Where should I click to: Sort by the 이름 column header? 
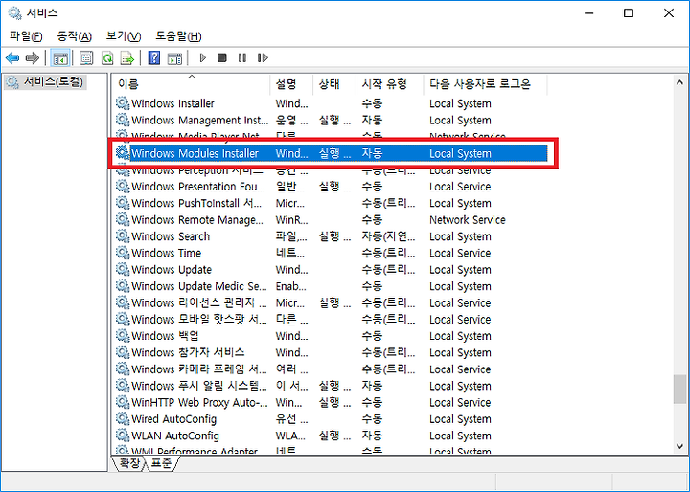point(191,84)
